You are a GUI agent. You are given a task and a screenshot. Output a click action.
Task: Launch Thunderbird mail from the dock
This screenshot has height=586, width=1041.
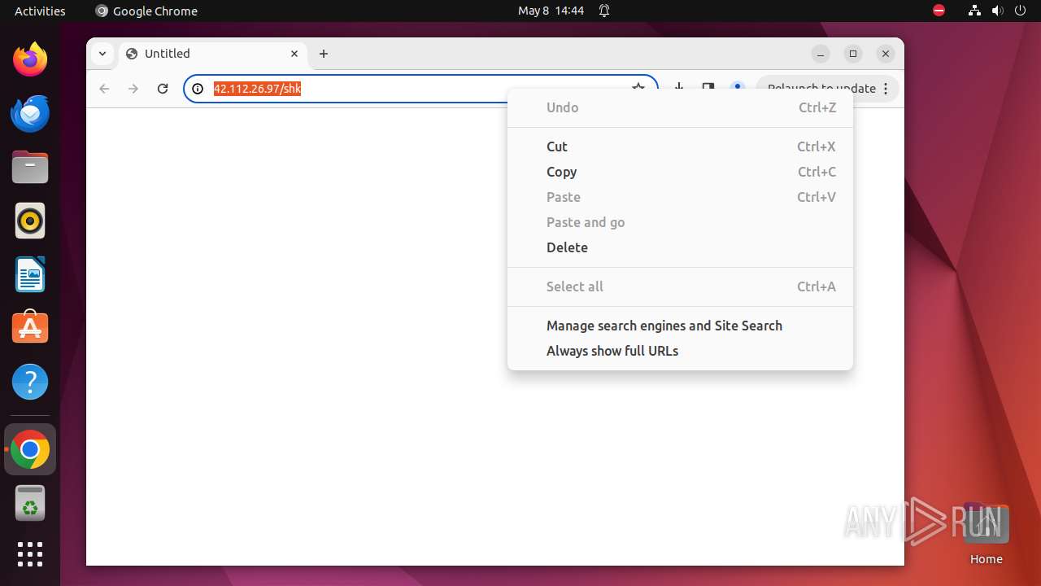coord(30,113)
